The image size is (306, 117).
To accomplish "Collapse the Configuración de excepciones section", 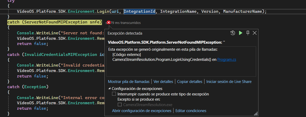I will pos(109,89).
